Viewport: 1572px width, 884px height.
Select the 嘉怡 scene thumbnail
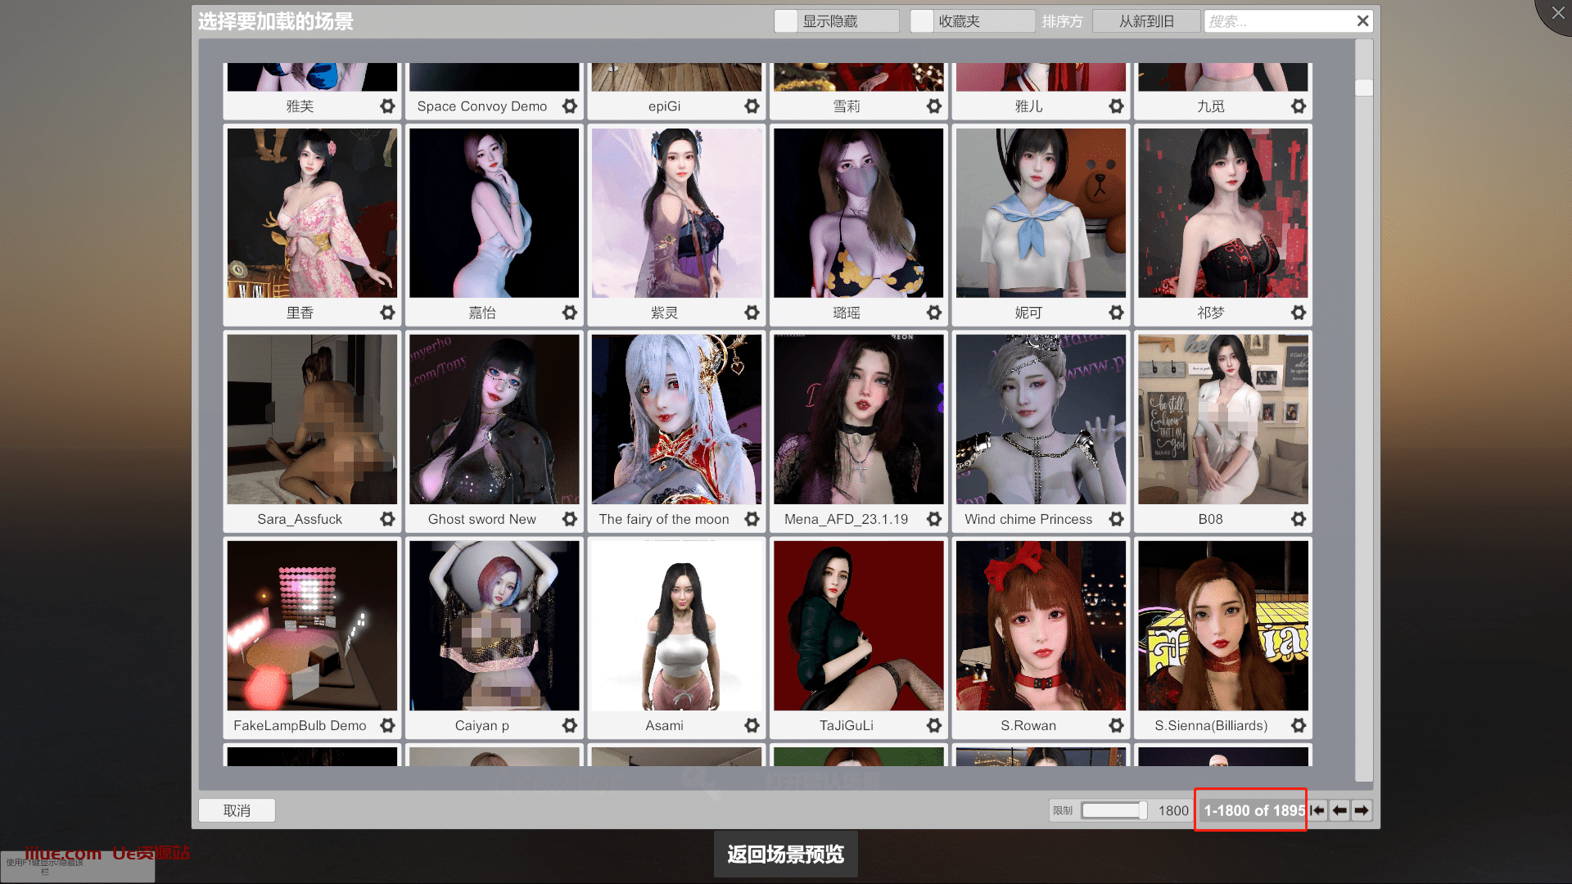click(494, 213)
